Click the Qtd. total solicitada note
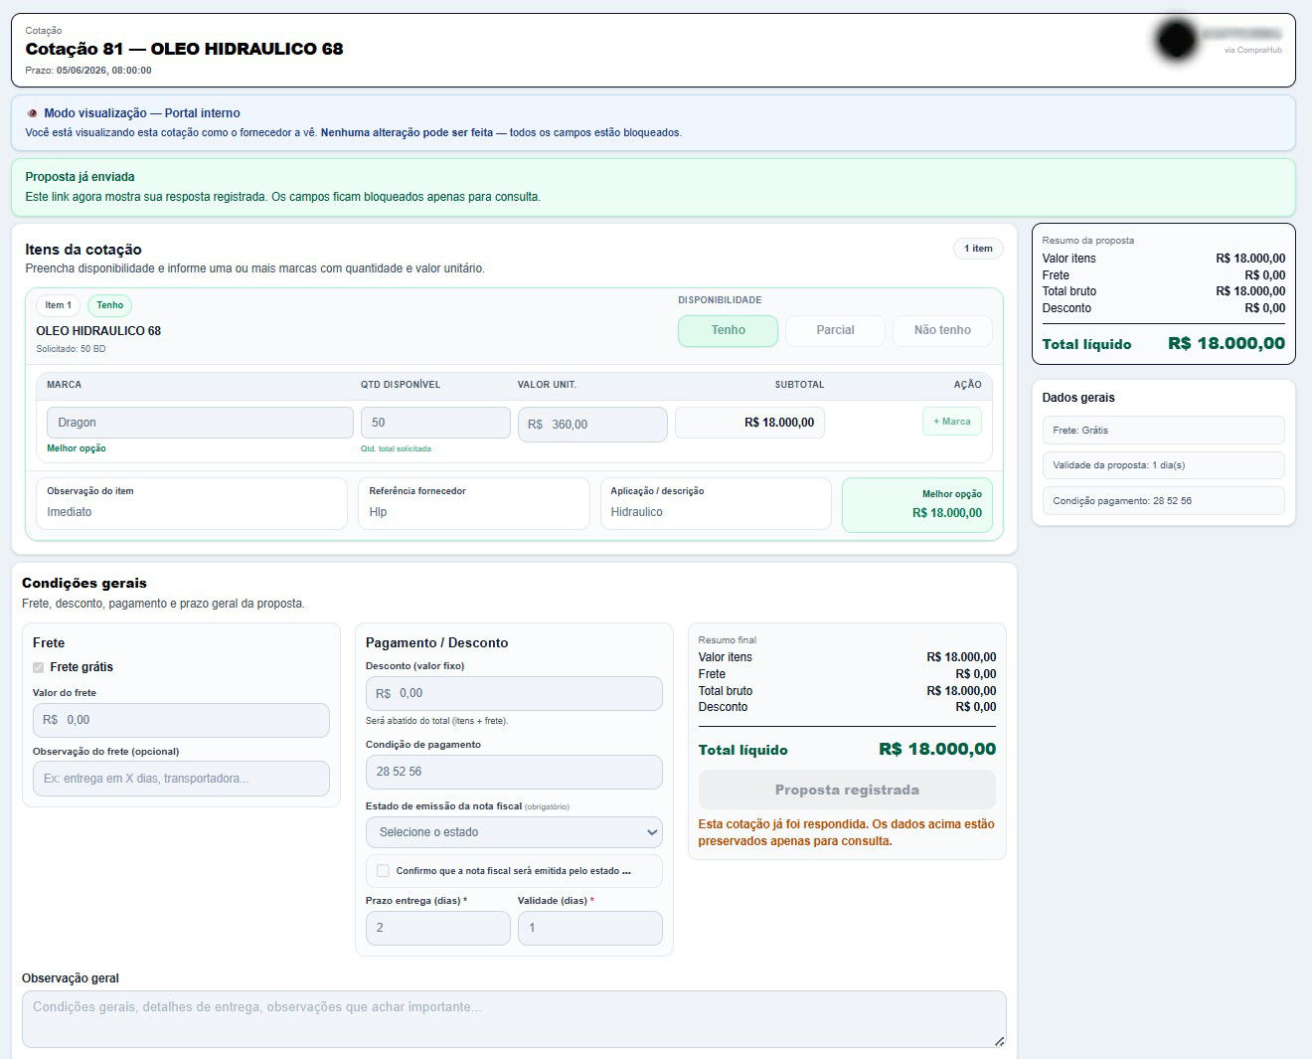The image size is (1312, 1059). [x=396, y=449]
